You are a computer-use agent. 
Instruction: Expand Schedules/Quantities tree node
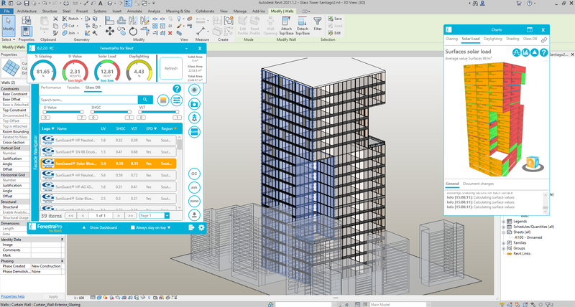[504, 227]
